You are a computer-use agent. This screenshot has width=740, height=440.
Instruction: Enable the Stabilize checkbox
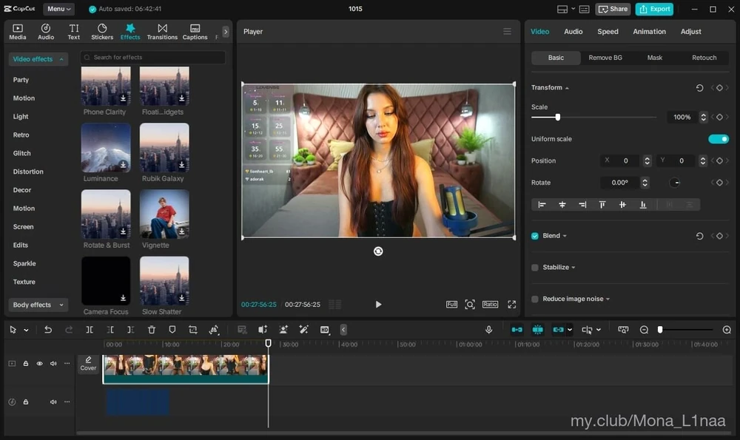pyautogui.click(x=535, y=268)
